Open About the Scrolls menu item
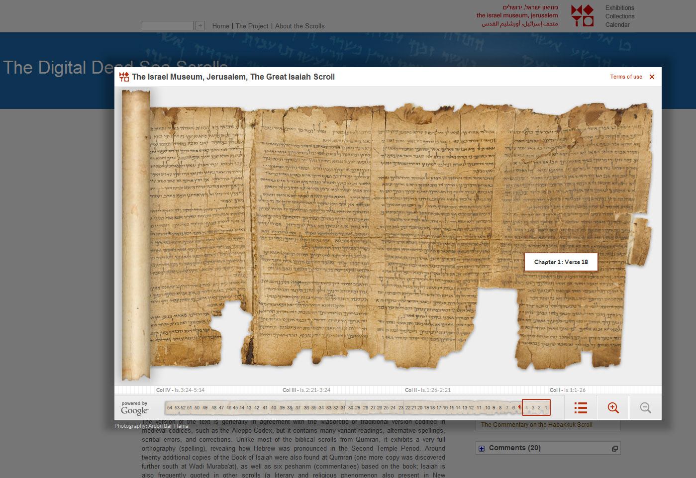 299,26
